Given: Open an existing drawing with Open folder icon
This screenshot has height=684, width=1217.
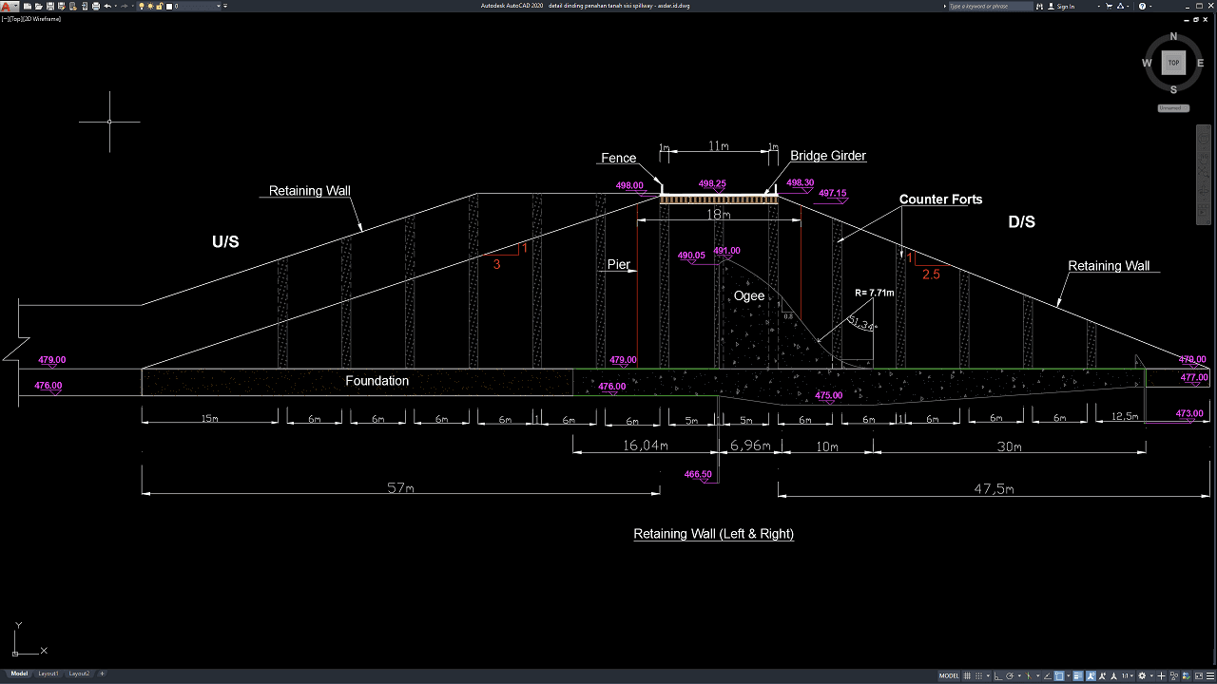Looking at the screenshot, I should pyautogui.click(x=37, y=6).
